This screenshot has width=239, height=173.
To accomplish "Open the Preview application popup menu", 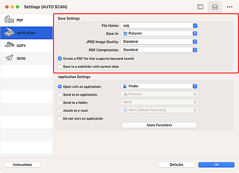I will [159, 94].
